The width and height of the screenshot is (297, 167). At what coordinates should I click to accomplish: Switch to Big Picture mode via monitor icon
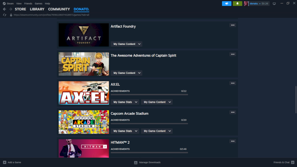point(274,4)
